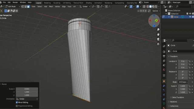Switch to UV Editing workspace tab
The width and height of the screenshot is (194, 109).
(67, 3)
